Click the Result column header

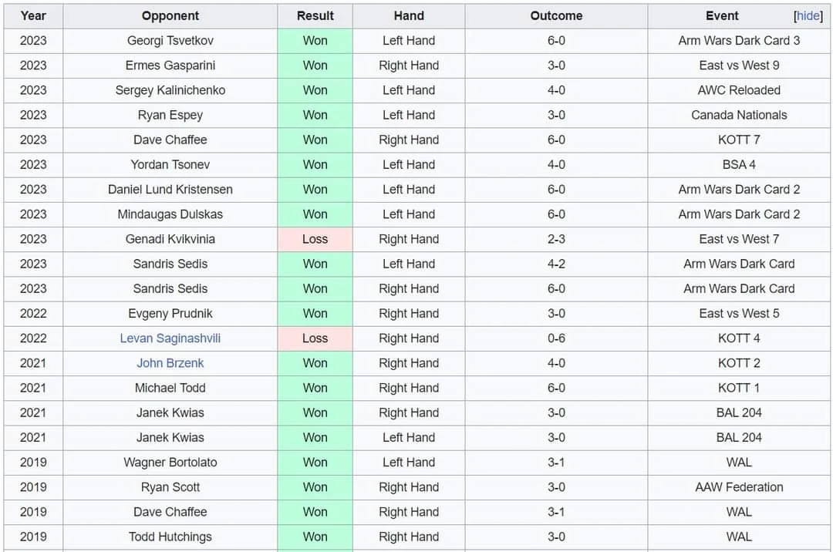pyautogui.click(x=315, y=15)
